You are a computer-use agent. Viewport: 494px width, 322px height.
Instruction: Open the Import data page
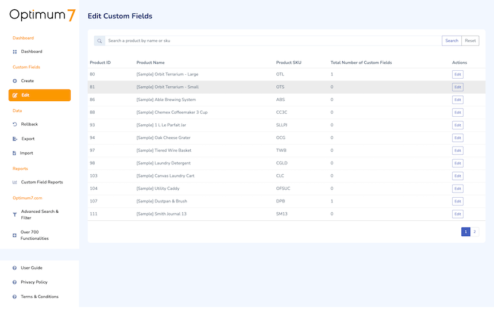point(26,154)
